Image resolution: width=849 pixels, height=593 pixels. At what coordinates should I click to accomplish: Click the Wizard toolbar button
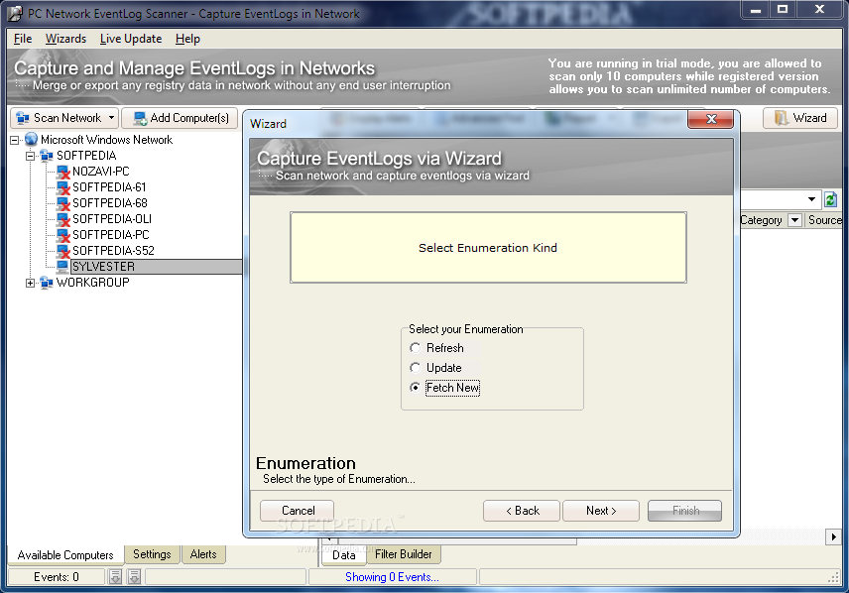pos(800,118)
